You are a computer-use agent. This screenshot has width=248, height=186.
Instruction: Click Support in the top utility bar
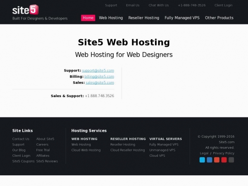tap(111, 5)
